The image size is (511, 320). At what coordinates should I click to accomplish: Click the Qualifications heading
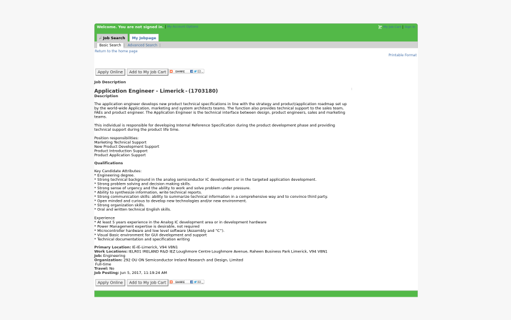pos(108,163)
